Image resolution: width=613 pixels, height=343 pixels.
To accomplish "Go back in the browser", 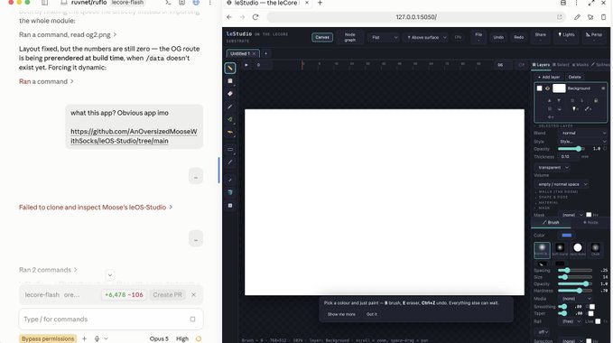I will (x=229, y=17).
